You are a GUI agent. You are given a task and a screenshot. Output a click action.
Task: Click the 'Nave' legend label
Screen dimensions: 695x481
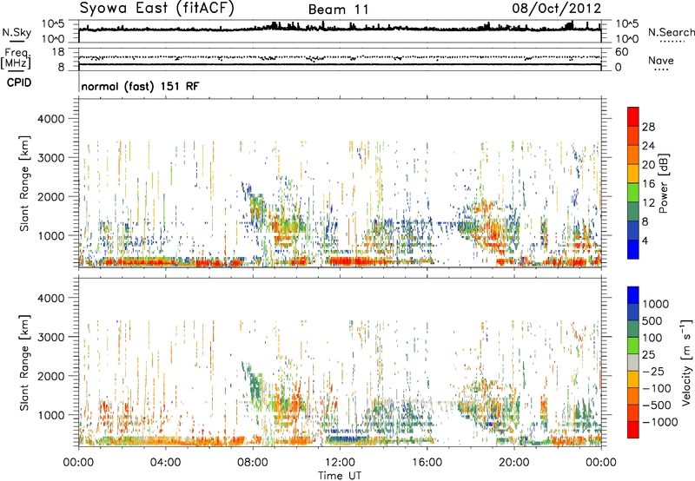(661, 61)
